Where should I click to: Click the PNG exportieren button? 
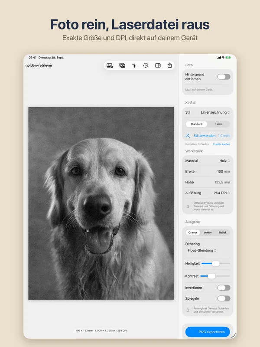[208, 332]
